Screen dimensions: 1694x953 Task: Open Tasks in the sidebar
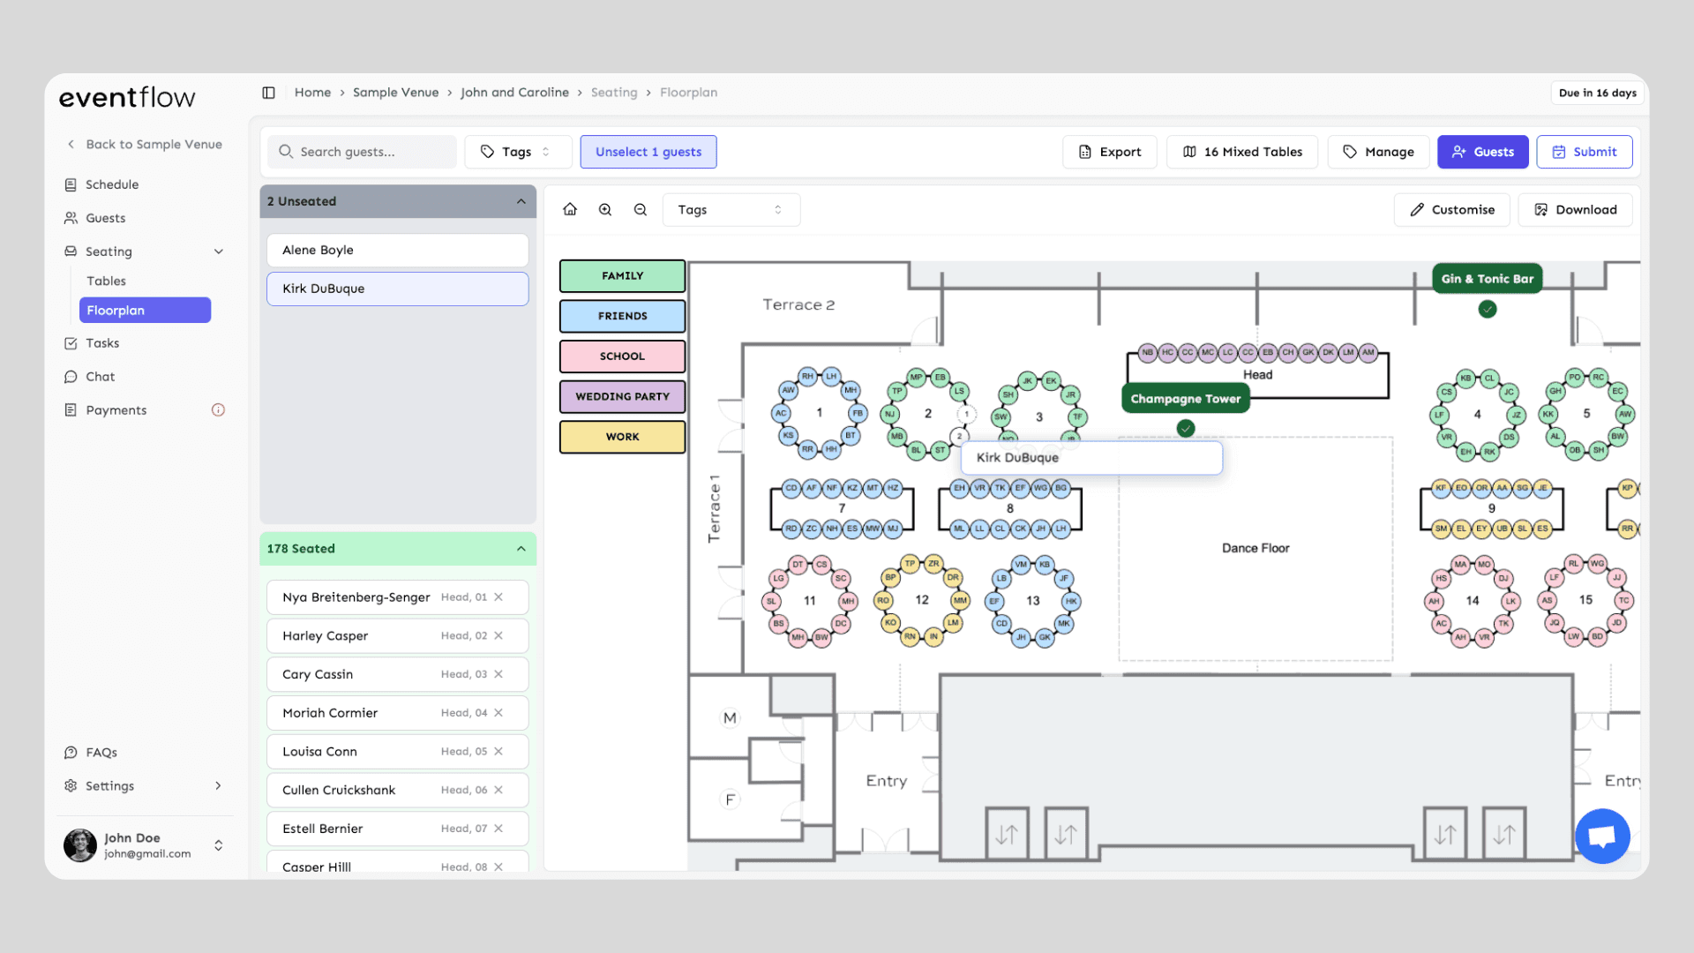pyautogui.click(x=102, y=343)
